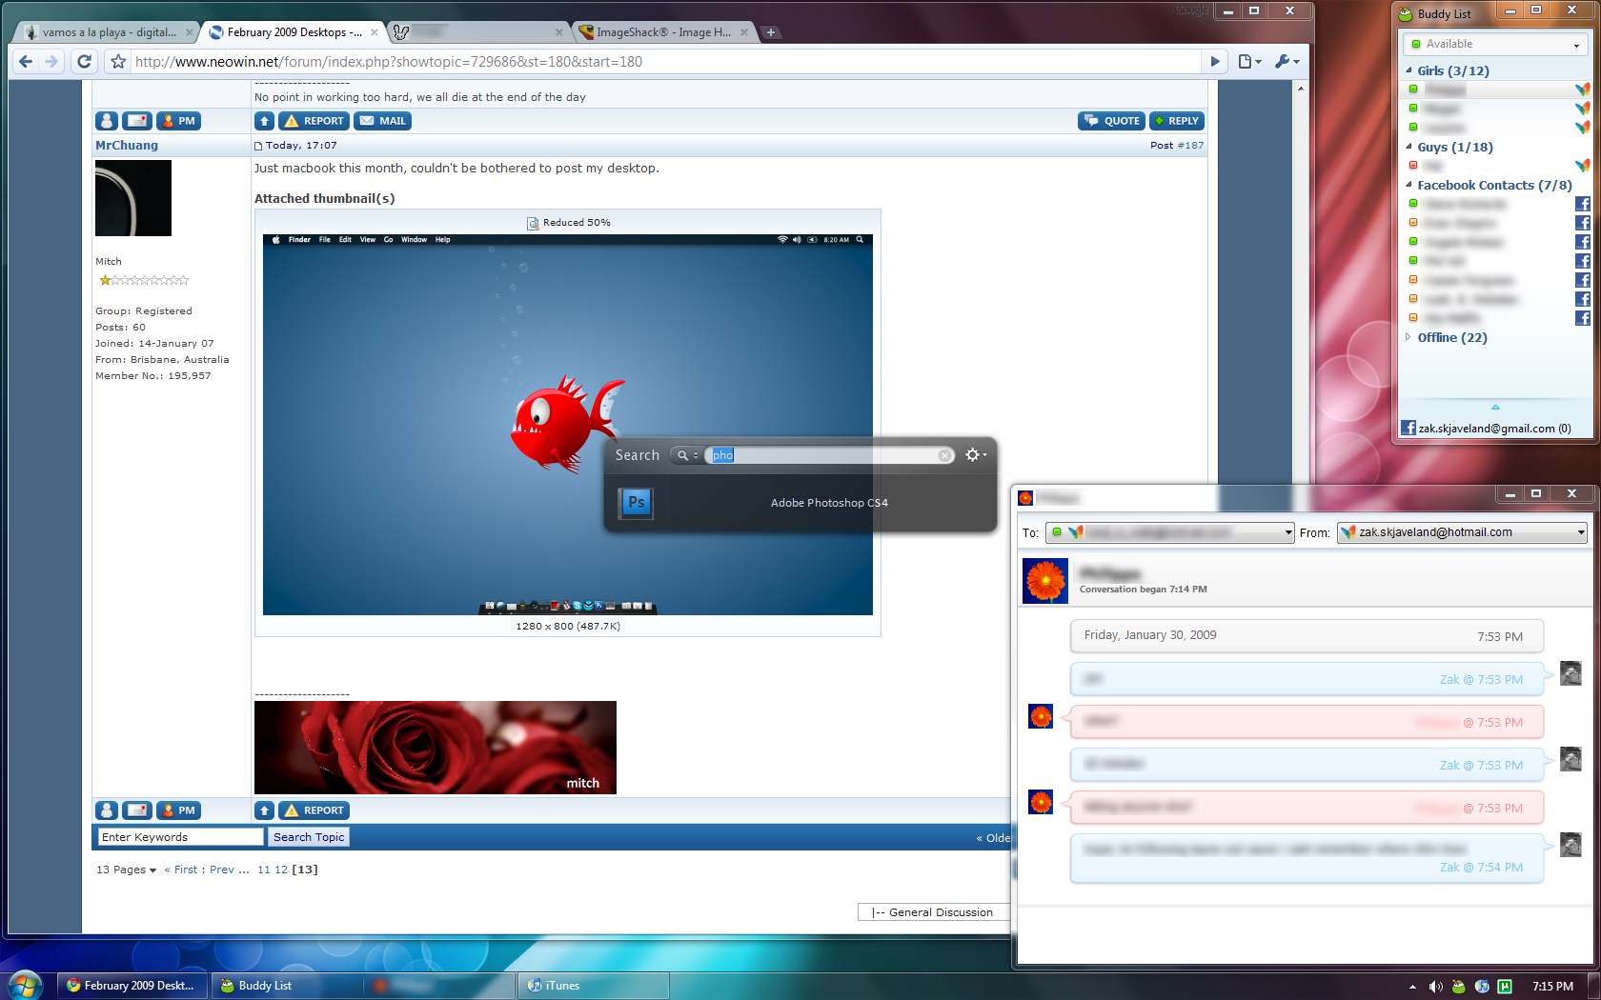The image size is (1601, 1000).
Task: Click the volume icon in system tray
Action: [x=1435, y=987]
